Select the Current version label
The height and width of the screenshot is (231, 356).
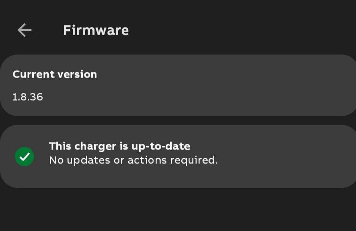point(55,74)
